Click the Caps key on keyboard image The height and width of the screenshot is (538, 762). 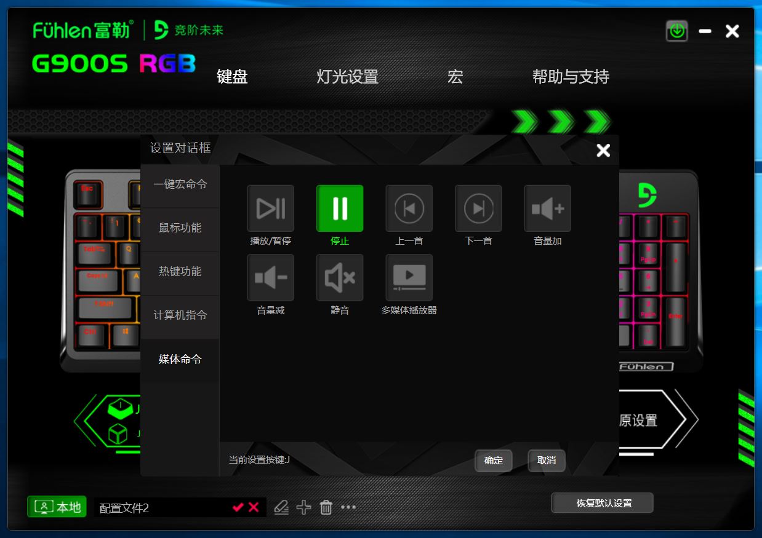tap(98, 282)
